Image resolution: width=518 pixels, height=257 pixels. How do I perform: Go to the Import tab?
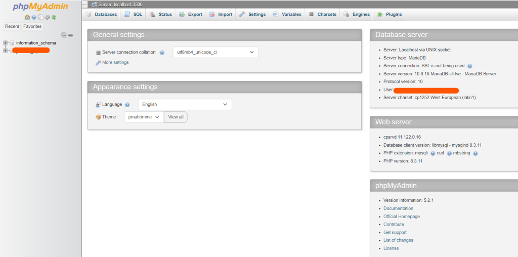[x=221, y=15]
